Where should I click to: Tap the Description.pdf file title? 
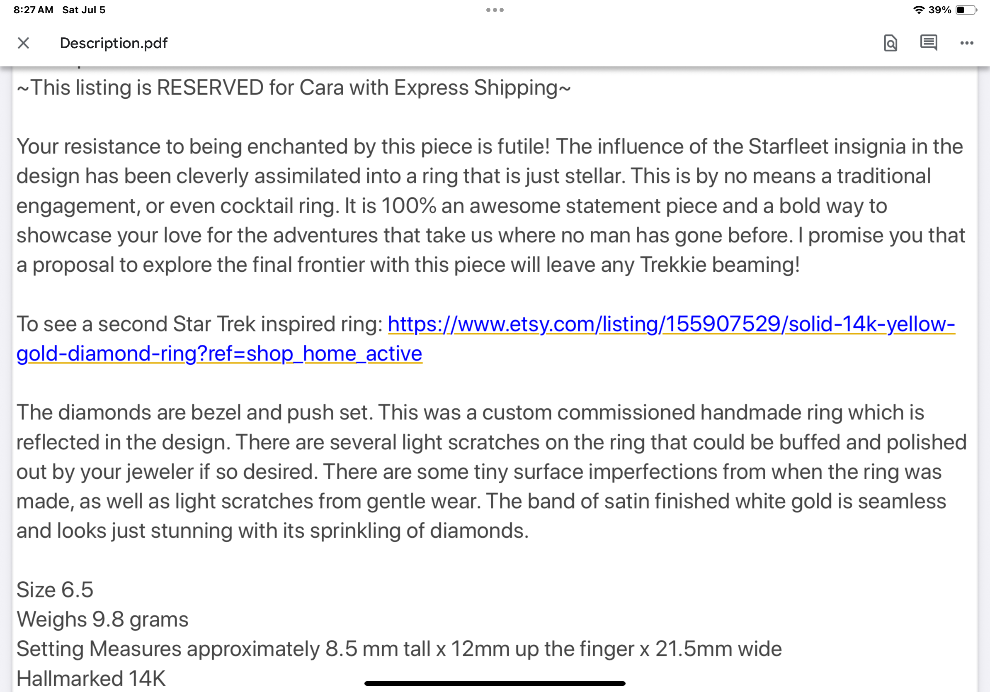click(114, 43)
